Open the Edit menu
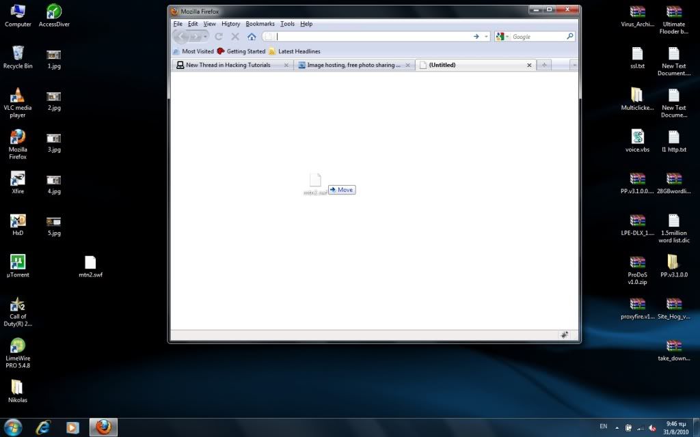Image resolution: width=700 pixels, height=437 pixels. (x=193, y=24)
